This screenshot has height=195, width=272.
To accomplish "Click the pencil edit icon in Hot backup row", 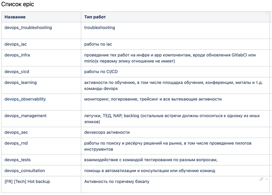I will 261,179.
